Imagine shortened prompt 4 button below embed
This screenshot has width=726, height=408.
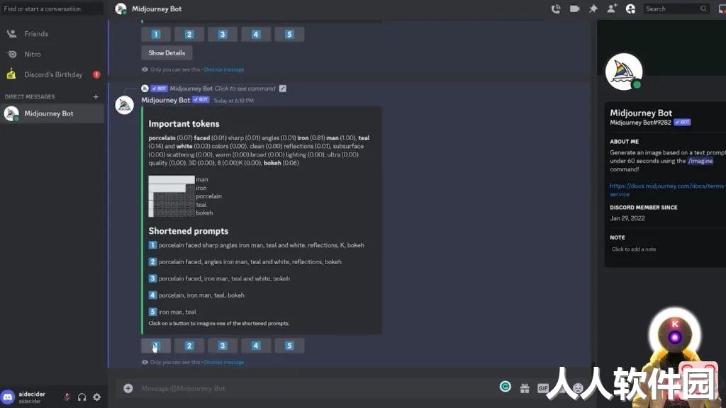pyautogui.click(x=256, y=346)
